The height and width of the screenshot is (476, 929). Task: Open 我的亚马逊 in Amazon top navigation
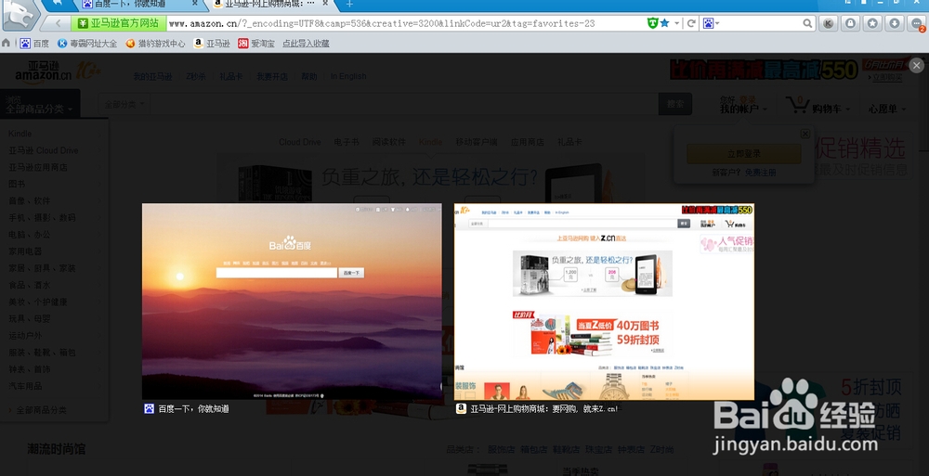152,76
